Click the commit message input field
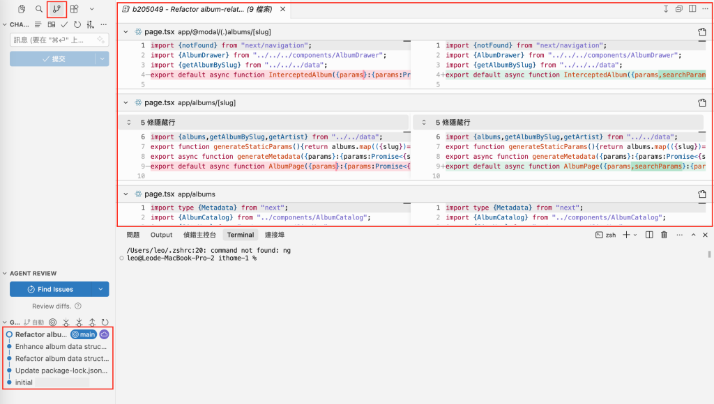The image size is (714, 404). click(59, 40)
